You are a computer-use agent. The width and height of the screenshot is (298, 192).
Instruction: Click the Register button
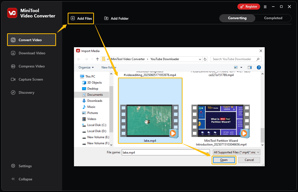tap(249, 7)
